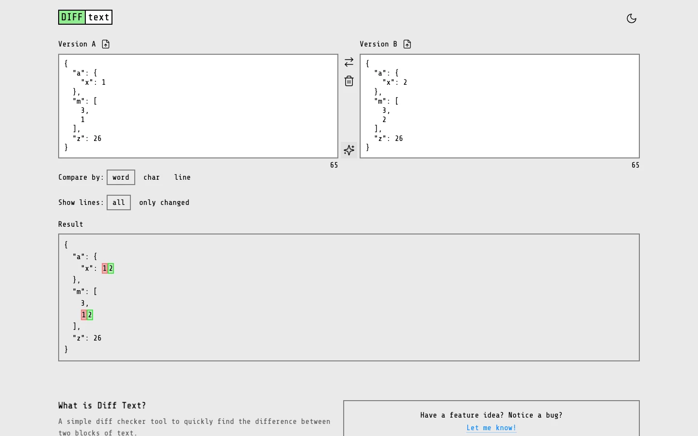Compare by word
This screenshot has width=698, height=436.
(x=121, y=177)
